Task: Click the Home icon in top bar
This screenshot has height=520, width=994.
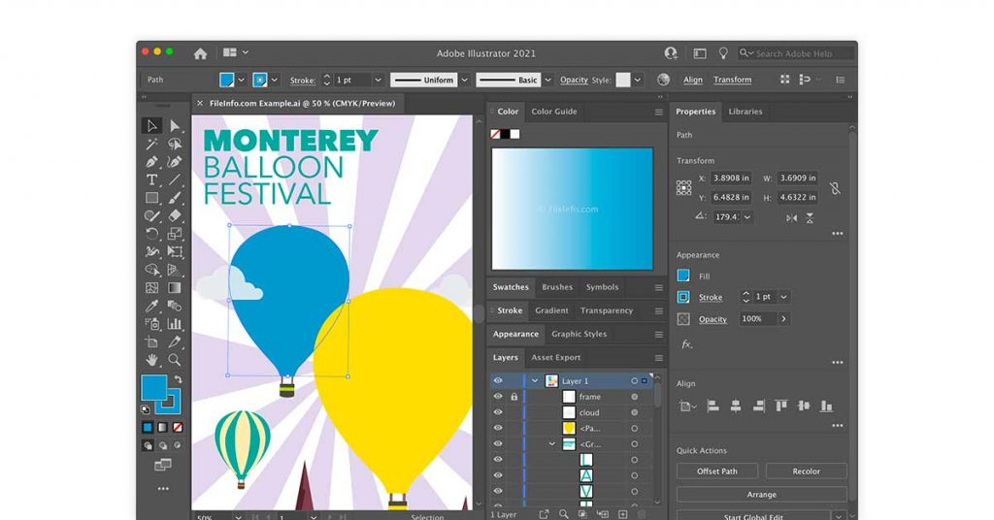Action: [200, 53]
